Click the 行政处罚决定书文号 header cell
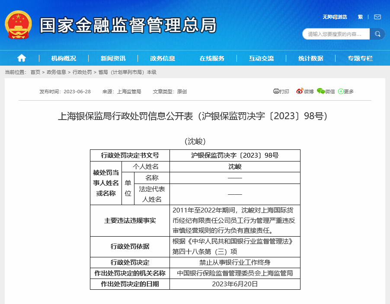390x304 pixels. tap(130, 155)
